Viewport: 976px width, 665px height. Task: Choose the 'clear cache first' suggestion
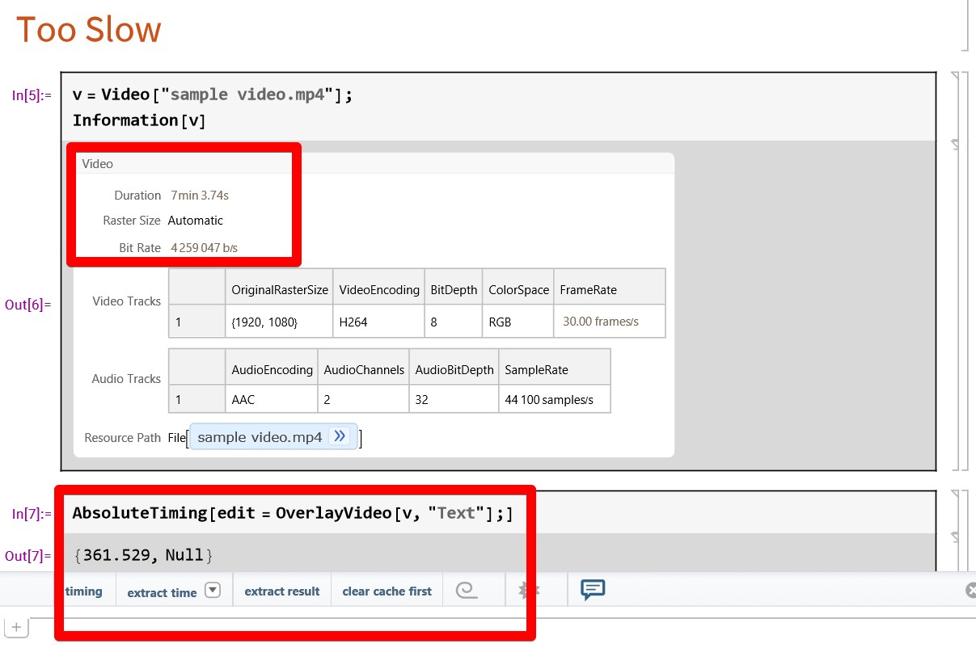coord(387,591)
